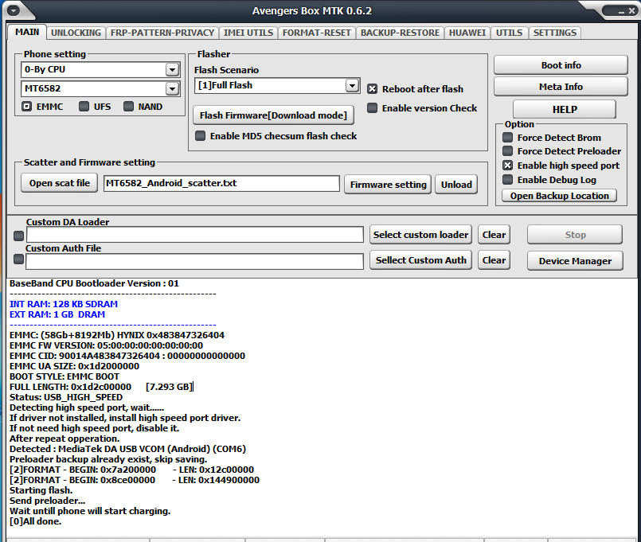Image resolution: width=641 pixels, height=542 pixels.
Task: Click 'Preloader backup already exist' log line
Action: (x=108, y=459)
